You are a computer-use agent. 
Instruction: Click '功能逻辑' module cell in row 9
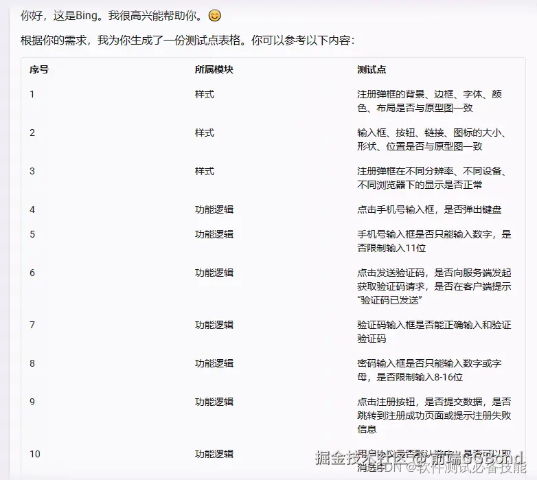[x=214, y=402]
